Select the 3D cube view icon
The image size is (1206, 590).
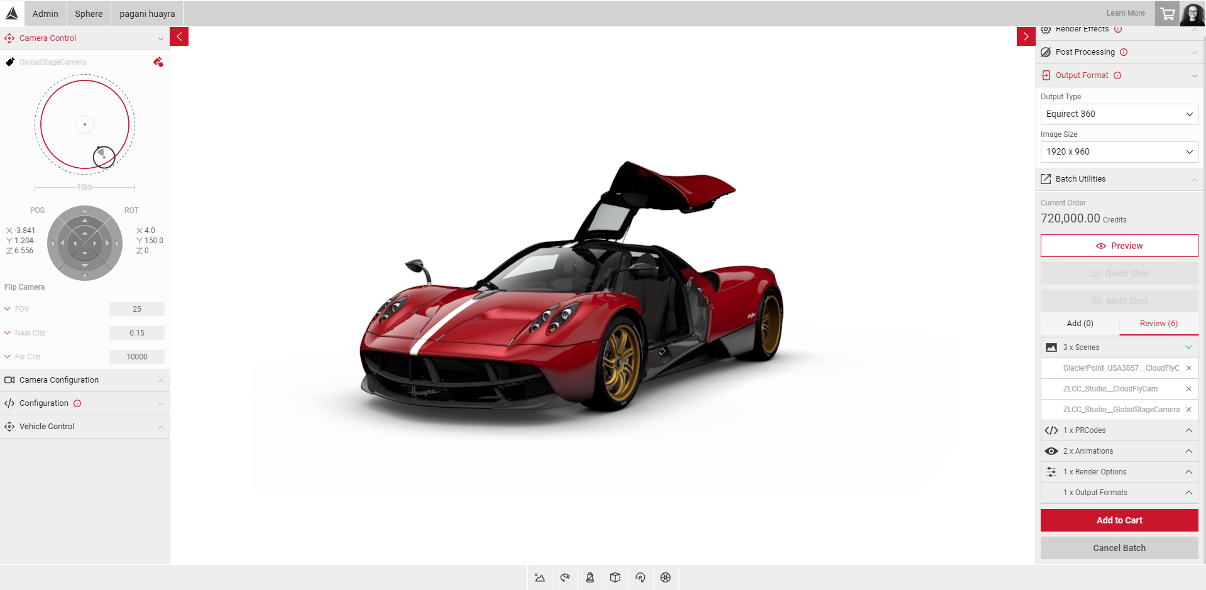(x=615, y=577)
